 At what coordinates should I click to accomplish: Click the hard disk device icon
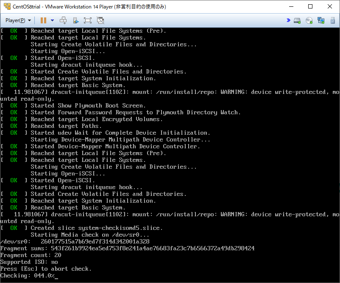point(297,21)
